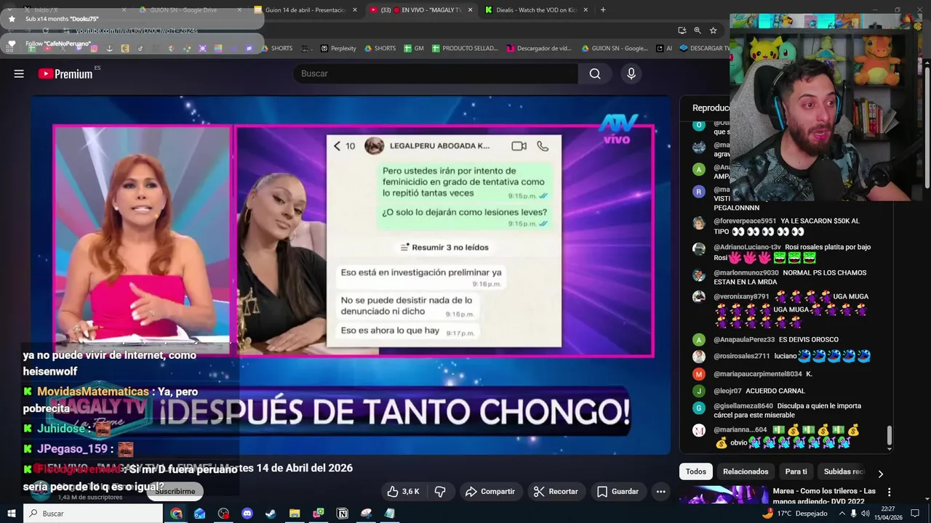Screen dimensions: 931x523
Task: Click the install/cast icon in address bar
Action: [682, 31]
